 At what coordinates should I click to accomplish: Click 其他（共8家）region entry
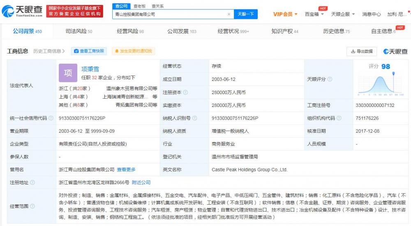coord(74,105)
